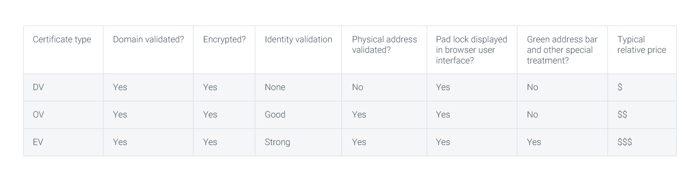Click the Green address bar header
The height and width of the screenshot is (178, 700).
click(562, 49)
